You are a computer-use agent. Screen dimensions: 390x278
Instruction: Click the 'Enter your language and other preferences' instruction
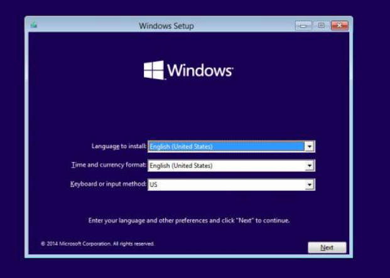coord(189,221)
